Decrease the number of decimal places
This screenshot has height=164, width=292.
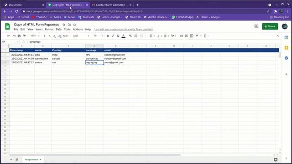(x=55, y=36)
